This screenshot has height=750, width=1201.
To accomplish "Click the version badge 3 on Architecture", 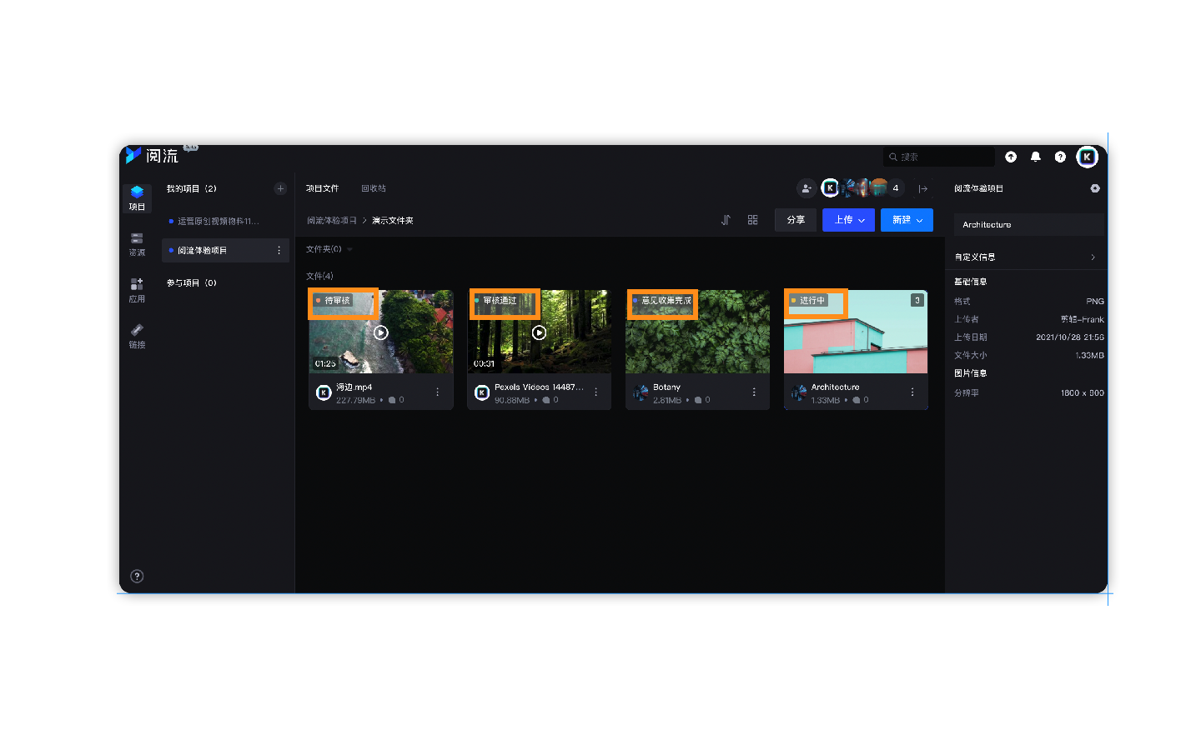I will click(917, 300).
